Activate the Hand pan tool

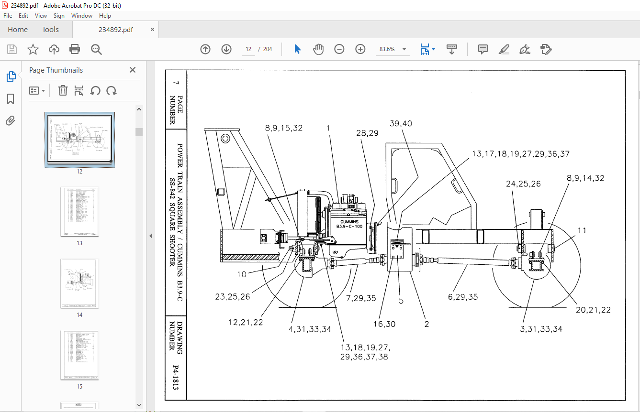318,49
